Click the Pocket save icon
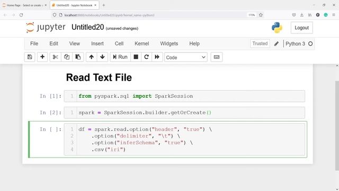The width and height of the screenshot is (339, 191). [294, 15]
